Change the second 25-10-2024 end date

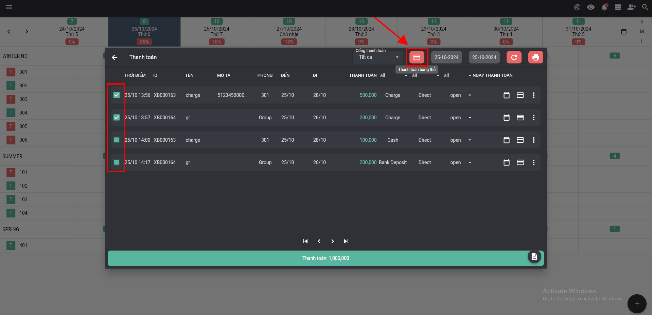click(x=484, y=57)
